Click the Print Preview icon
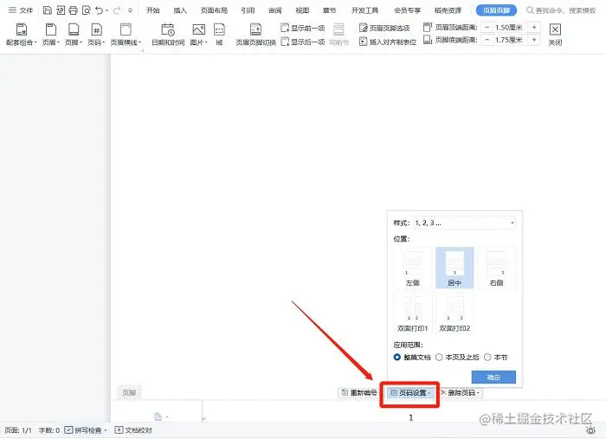This screenshot has width=606, height=439. [x=87, y=10]
